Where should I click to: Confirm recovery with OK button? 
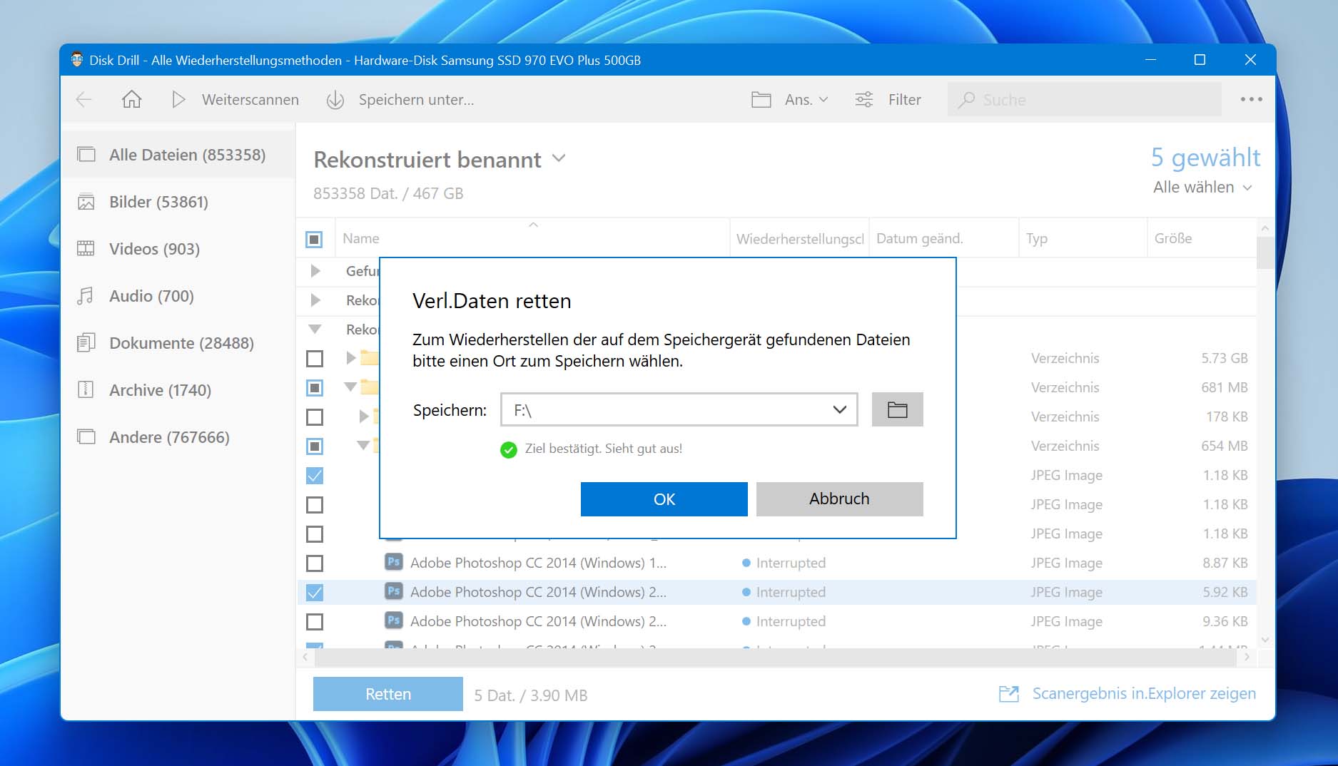tap(664, 499)
